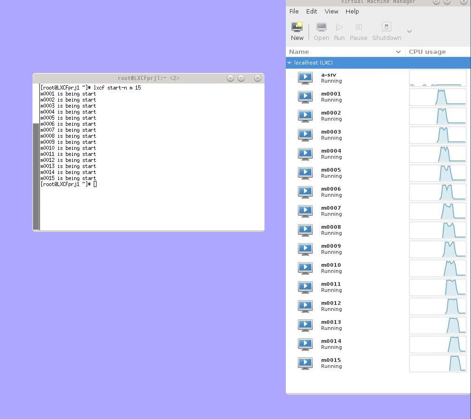Click the a-srv machine monitor icon
Viewport: 471px width, 419px height.
[305, 77]
